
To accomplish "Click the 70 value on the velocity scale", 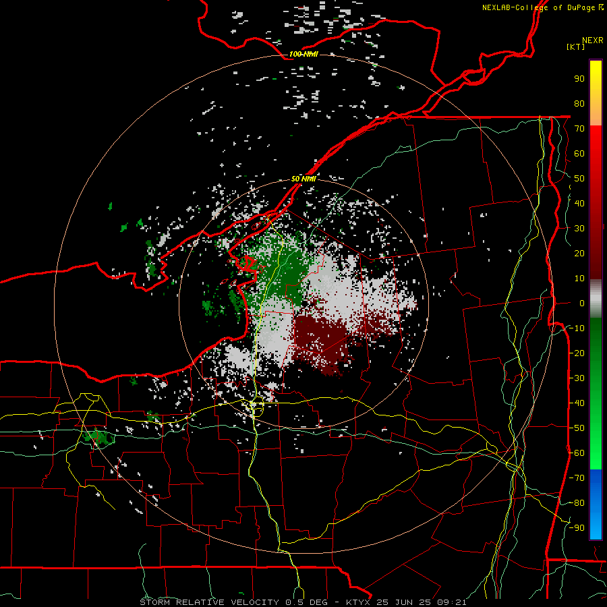I will tap(579, 129).
